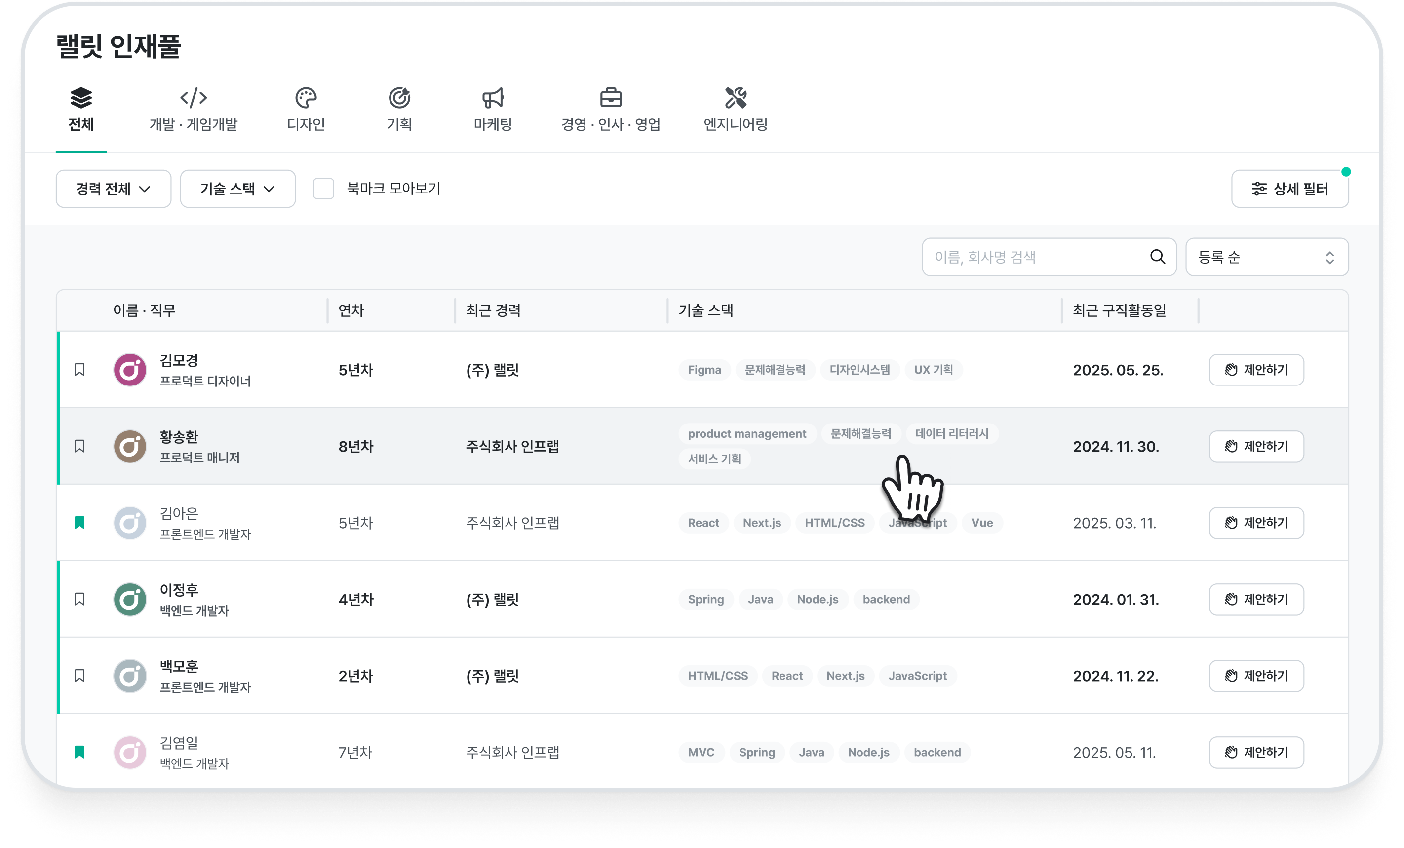The height and width of the screenshot is (848, 1404).
Task: Expand the 기술 스택 filter dropdown
Action: point(237,189)
